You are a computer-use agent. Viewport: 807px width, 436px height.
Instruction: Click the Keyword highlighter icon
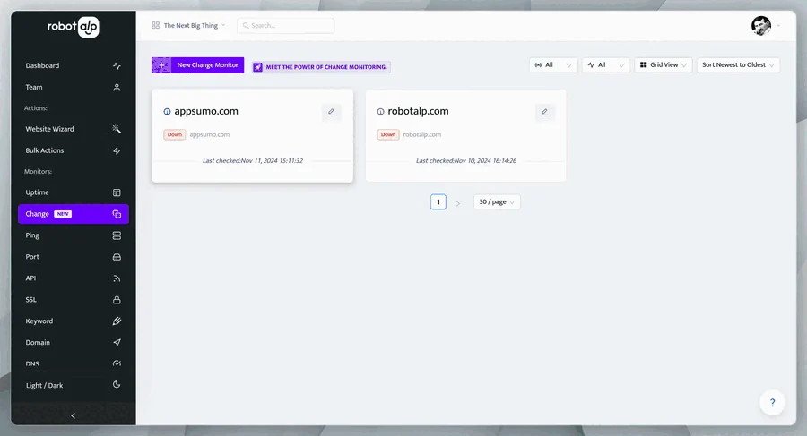pyautogui.click(x=117, y=321)
